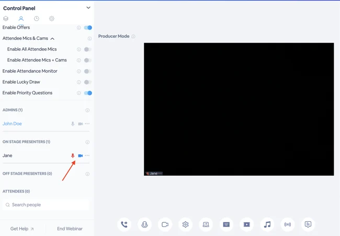Toggle the camera button in bottom toolbar
This screenshot has height=236, width=340.
pos(165,224)
